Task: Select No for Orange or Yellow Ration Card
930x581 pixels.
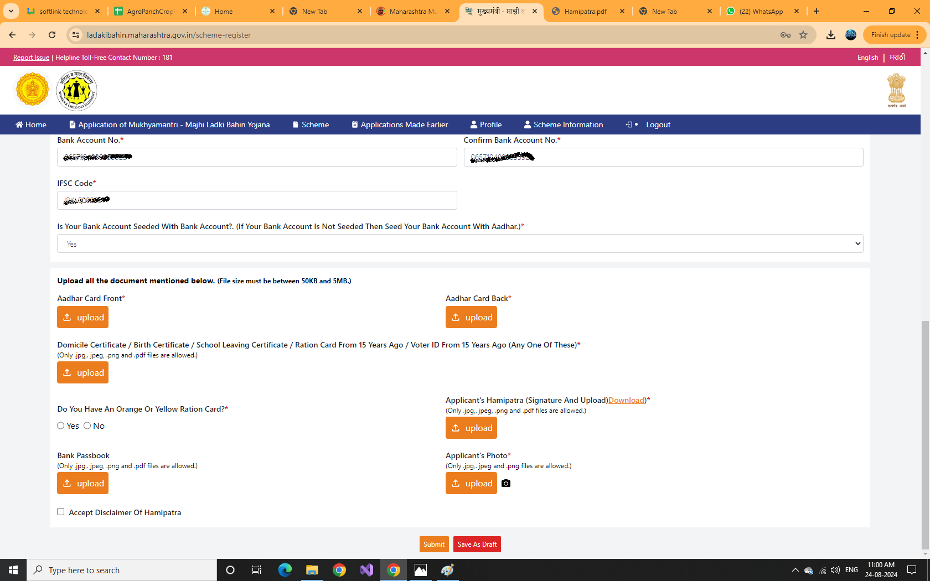Action: pos(87,426)
